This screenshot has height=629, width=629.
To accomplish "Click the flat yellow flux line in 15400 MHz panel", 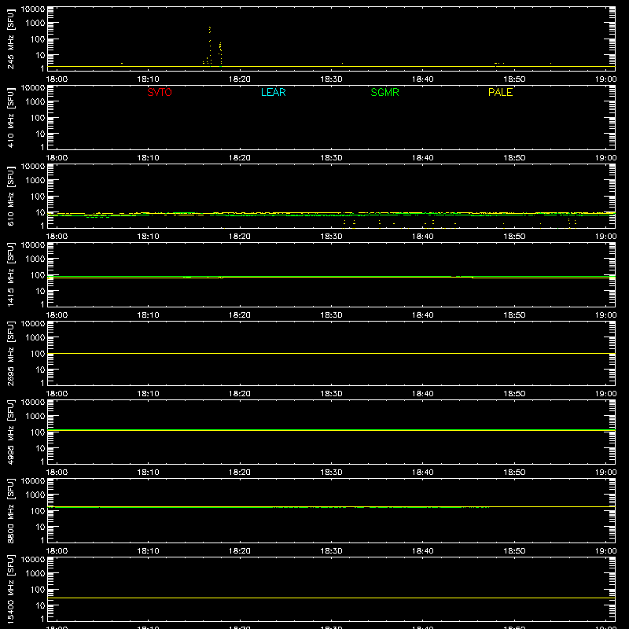I will coord(331,598).
